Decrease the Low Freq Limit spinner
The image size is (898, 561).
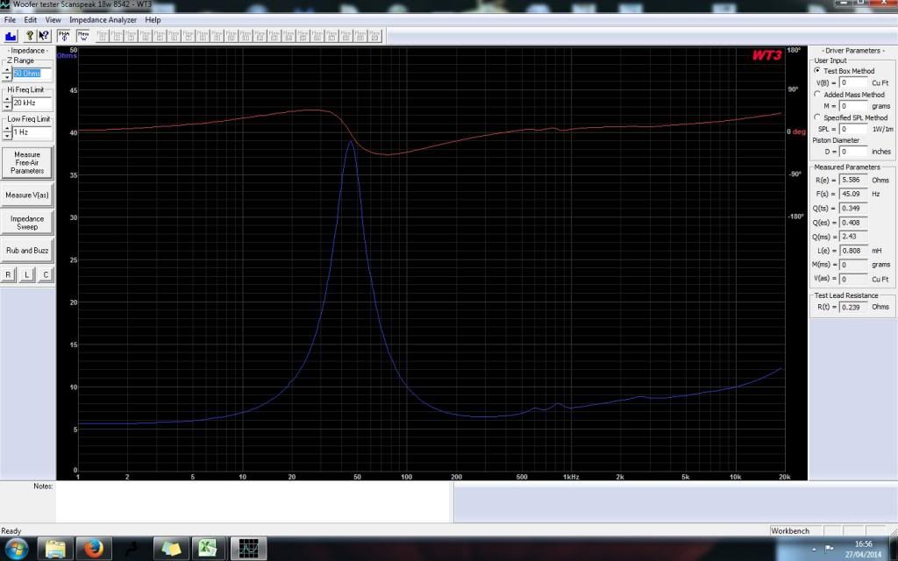[7, 136]
